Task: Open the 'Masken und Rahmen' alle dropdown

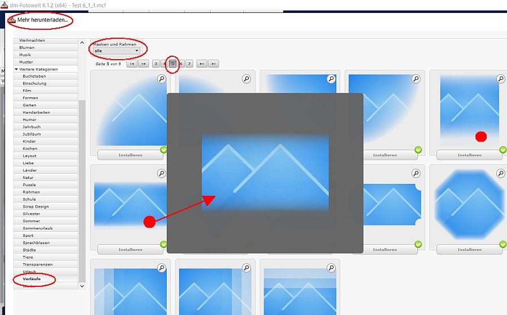Action: point(117,51)
